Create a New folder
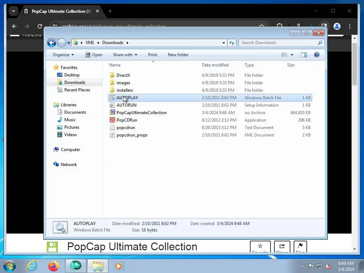This screenshot has height=273, width=364. pos(178,55)
